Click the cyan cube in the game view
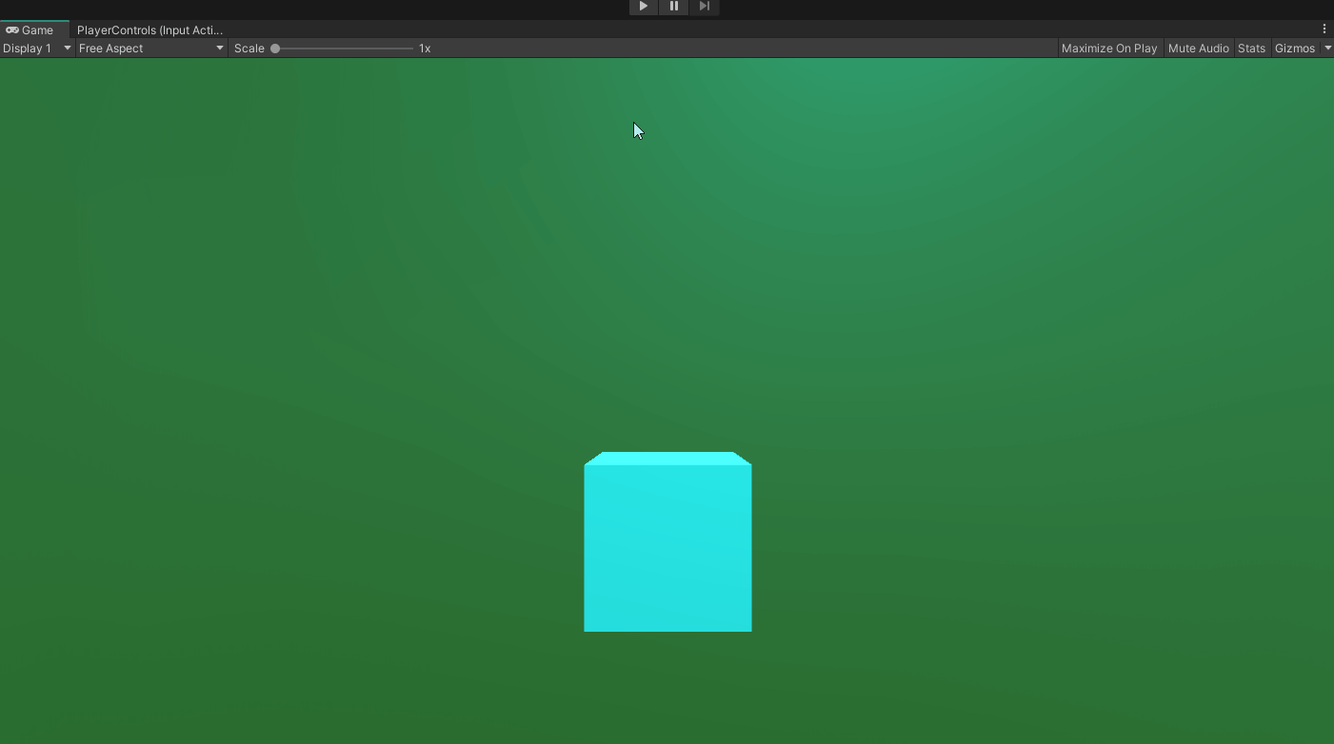This screenshot has height=744, width=1334. [x=667, y=542]
